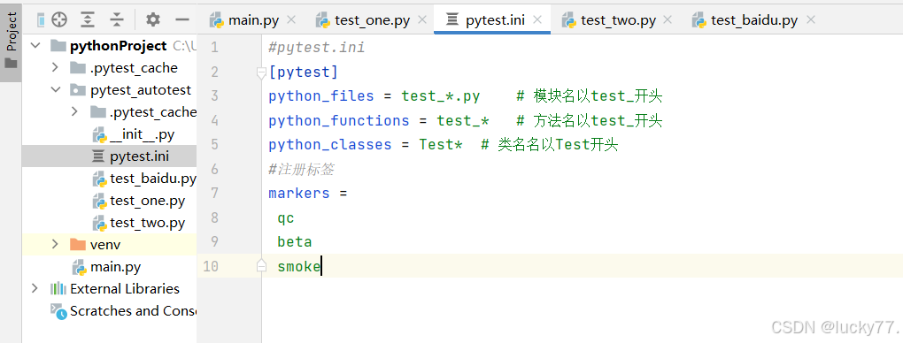Click External Libraries bar-chart icon

pos(58,288)
